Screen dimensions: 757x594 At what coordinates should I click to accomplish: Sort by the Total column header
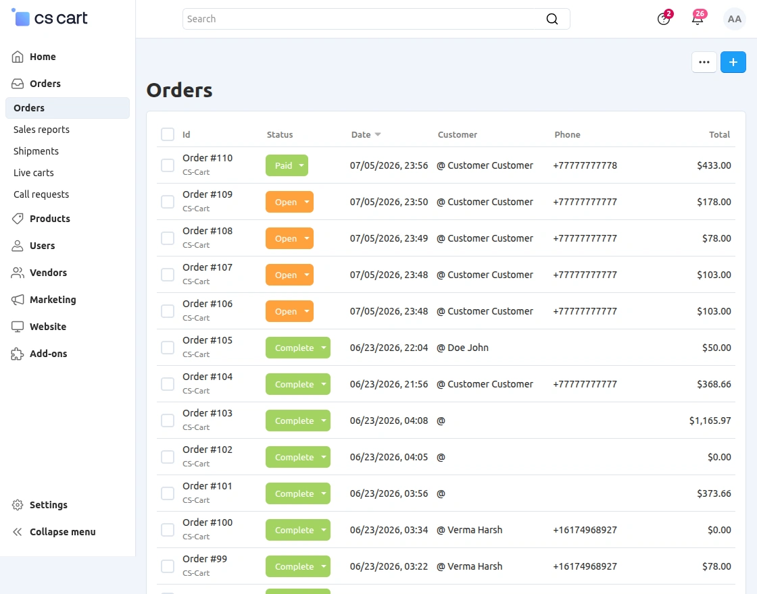tap(719, 134)
